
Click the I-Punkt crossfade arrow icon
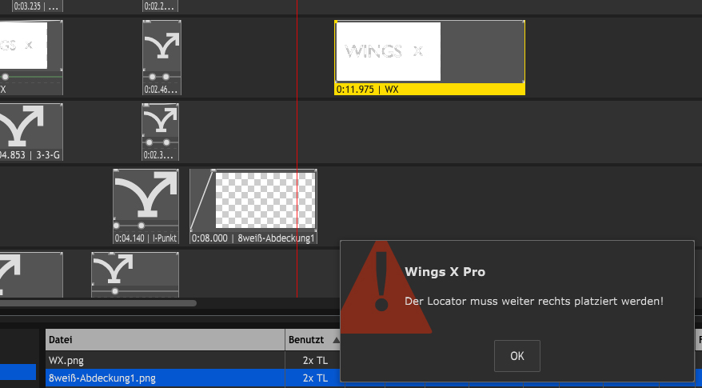[146, 194]
